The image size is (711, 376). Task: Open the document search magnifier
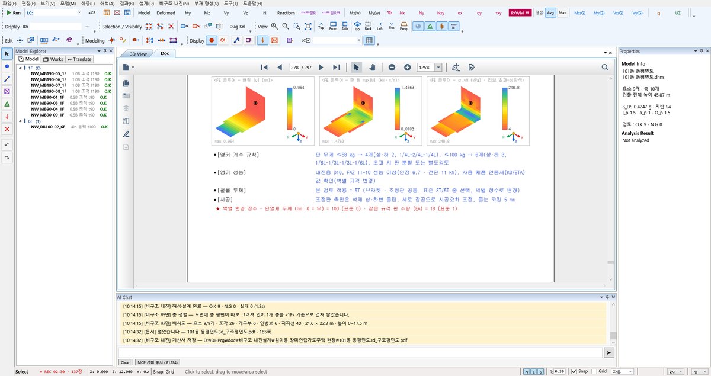coord(605,68)
